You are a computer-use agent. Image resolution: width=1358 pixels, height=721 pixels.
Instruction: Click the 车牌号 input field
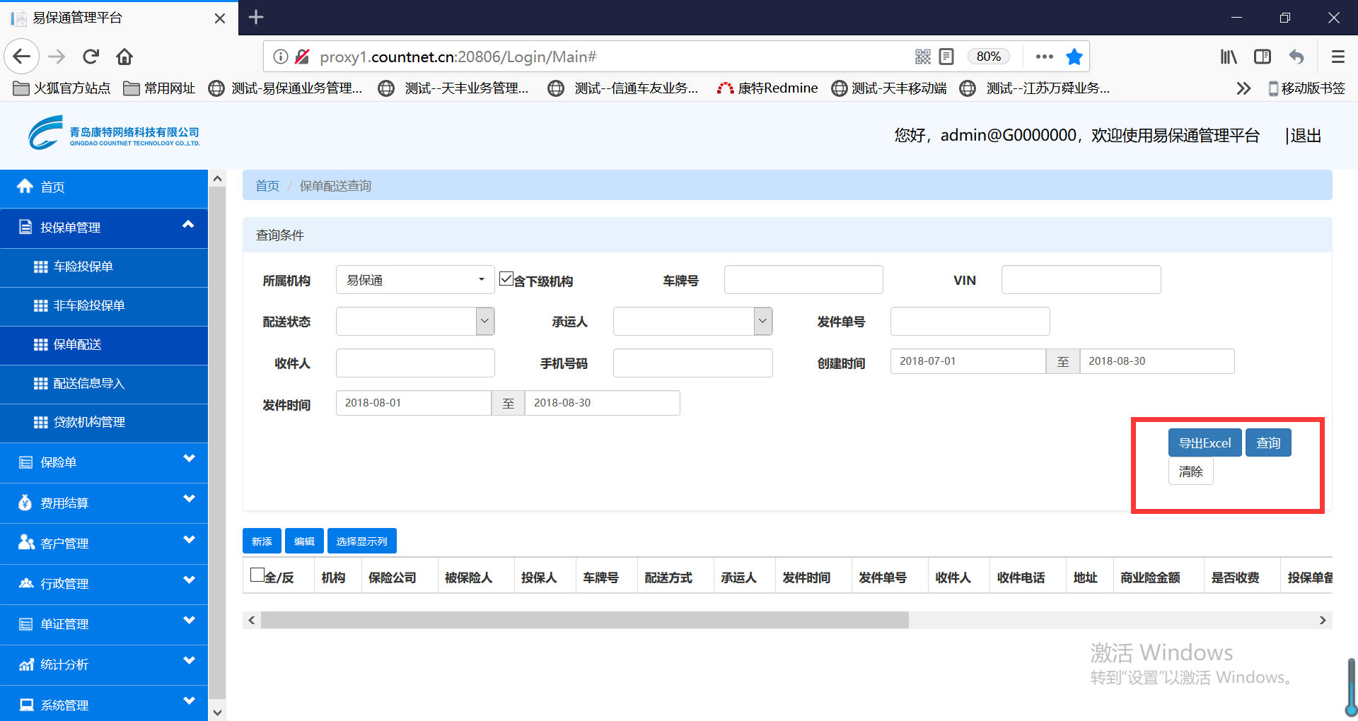tap(803, 280)
